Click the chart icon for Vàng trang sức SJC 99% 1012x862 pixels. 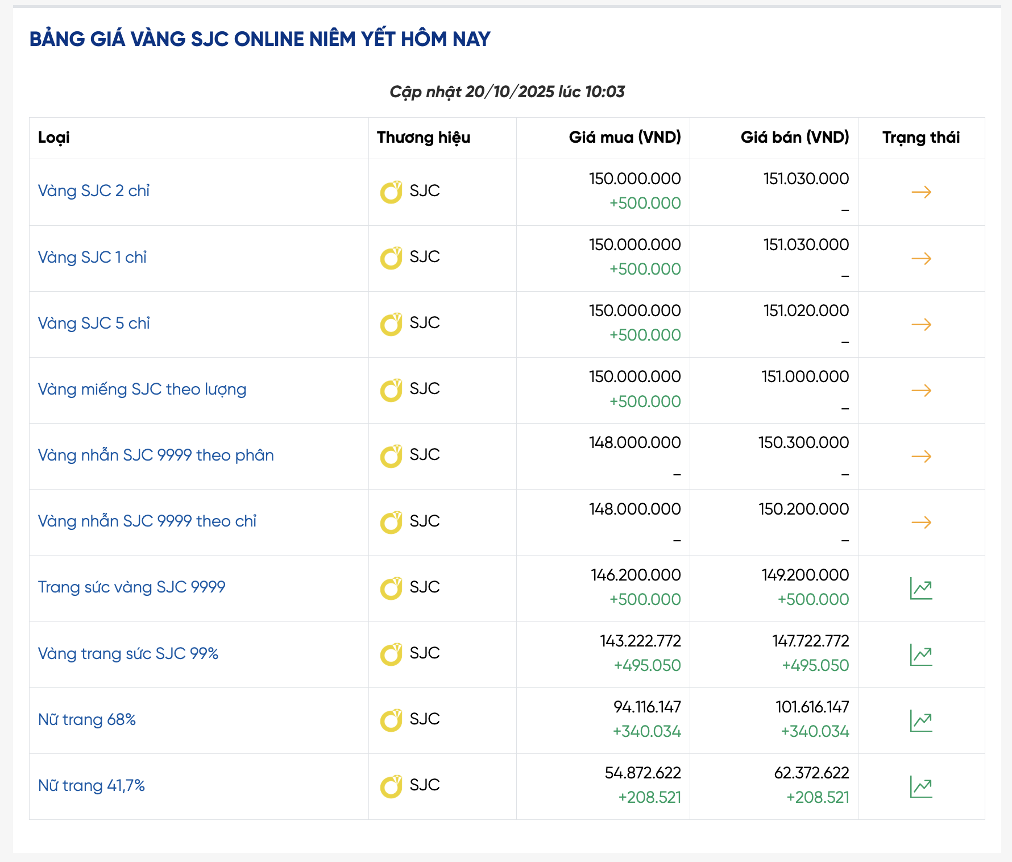921,655
